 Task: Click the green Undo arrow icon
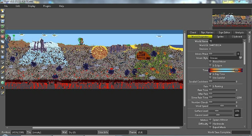(x=3, y=31)
